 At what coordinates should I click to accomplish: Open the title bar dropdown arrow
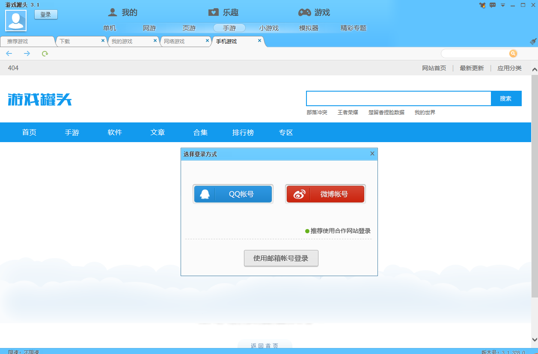[502, 6]
